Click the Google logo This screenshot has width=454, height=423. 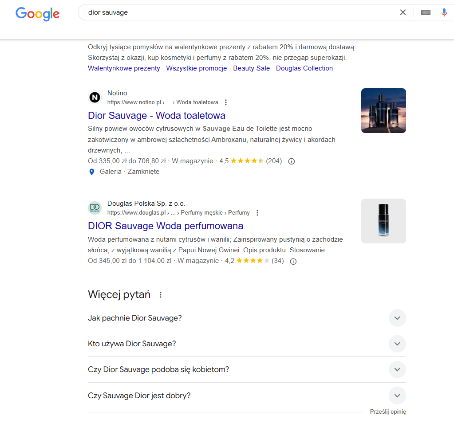click(x=38, y=14)
